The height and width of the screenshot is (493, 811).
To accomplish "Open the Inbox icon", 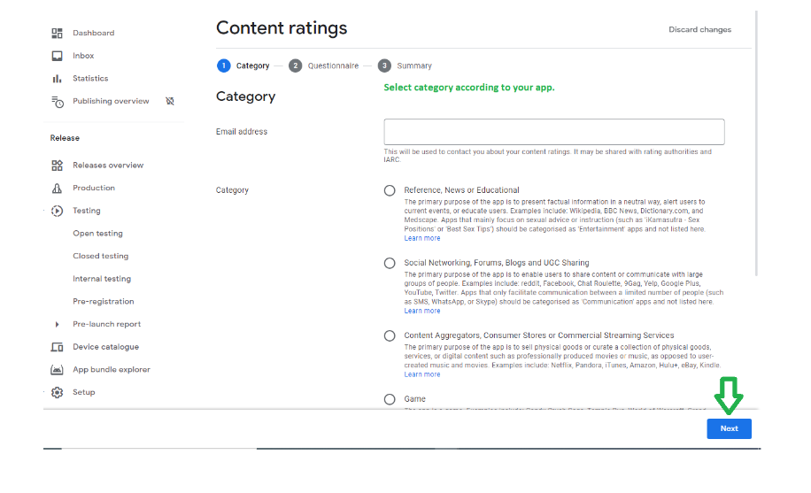I will click(x=58, y=56).
